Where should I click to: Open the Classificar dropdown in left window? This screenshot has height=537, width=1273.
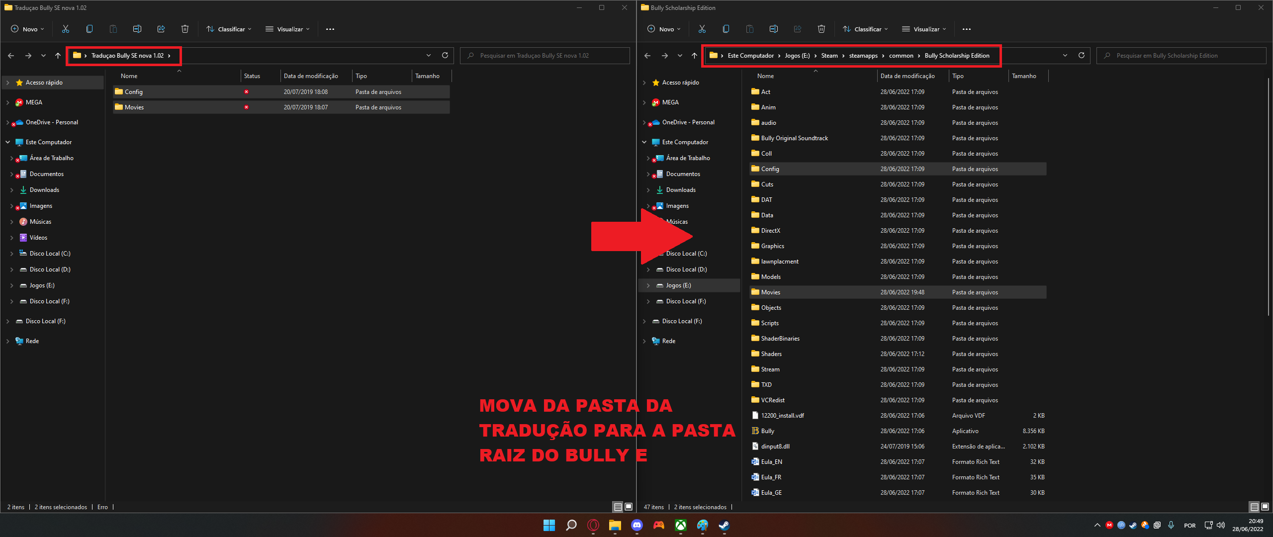click(229, 29)
